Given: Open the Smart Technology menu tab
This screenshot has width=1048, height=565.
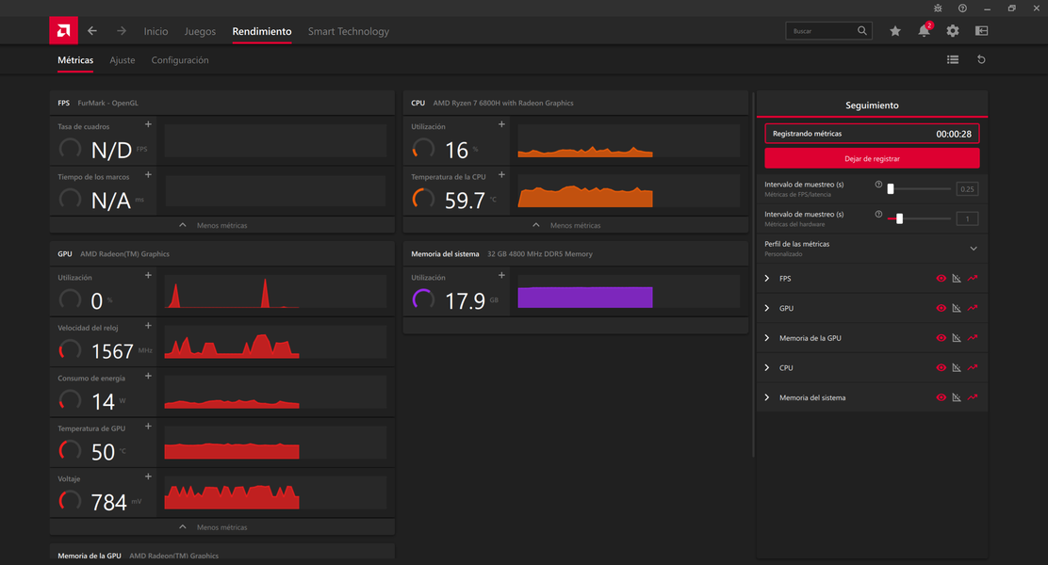Looking at the screenshot, I should coord(348,31).
